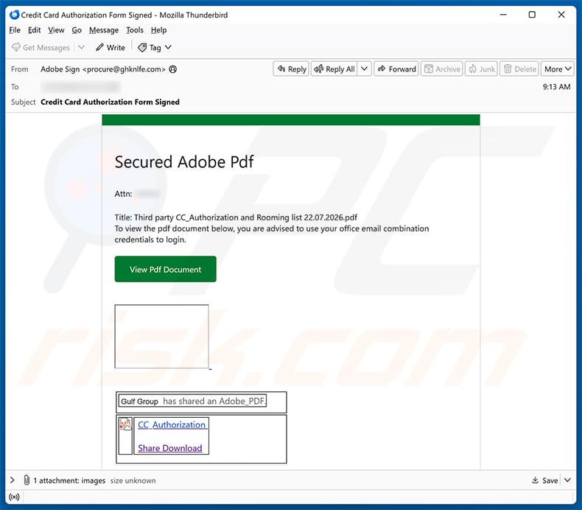
Task: Click the Share Download link
Action: pyautogui.click(x=170, y=448)
